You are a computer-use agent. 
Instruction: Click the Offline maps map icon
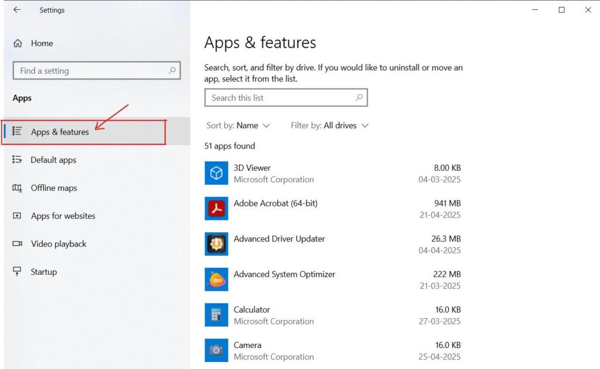click(x=17, y=188)
